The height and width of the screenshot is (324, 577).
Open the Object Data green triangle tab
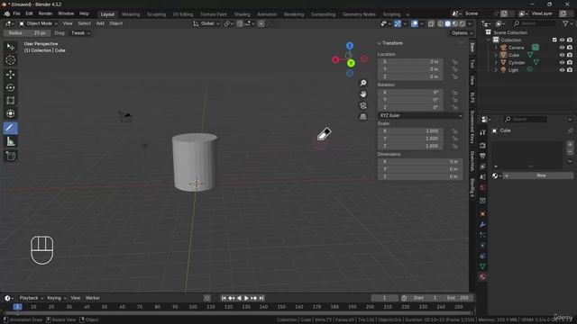[482, 266]
